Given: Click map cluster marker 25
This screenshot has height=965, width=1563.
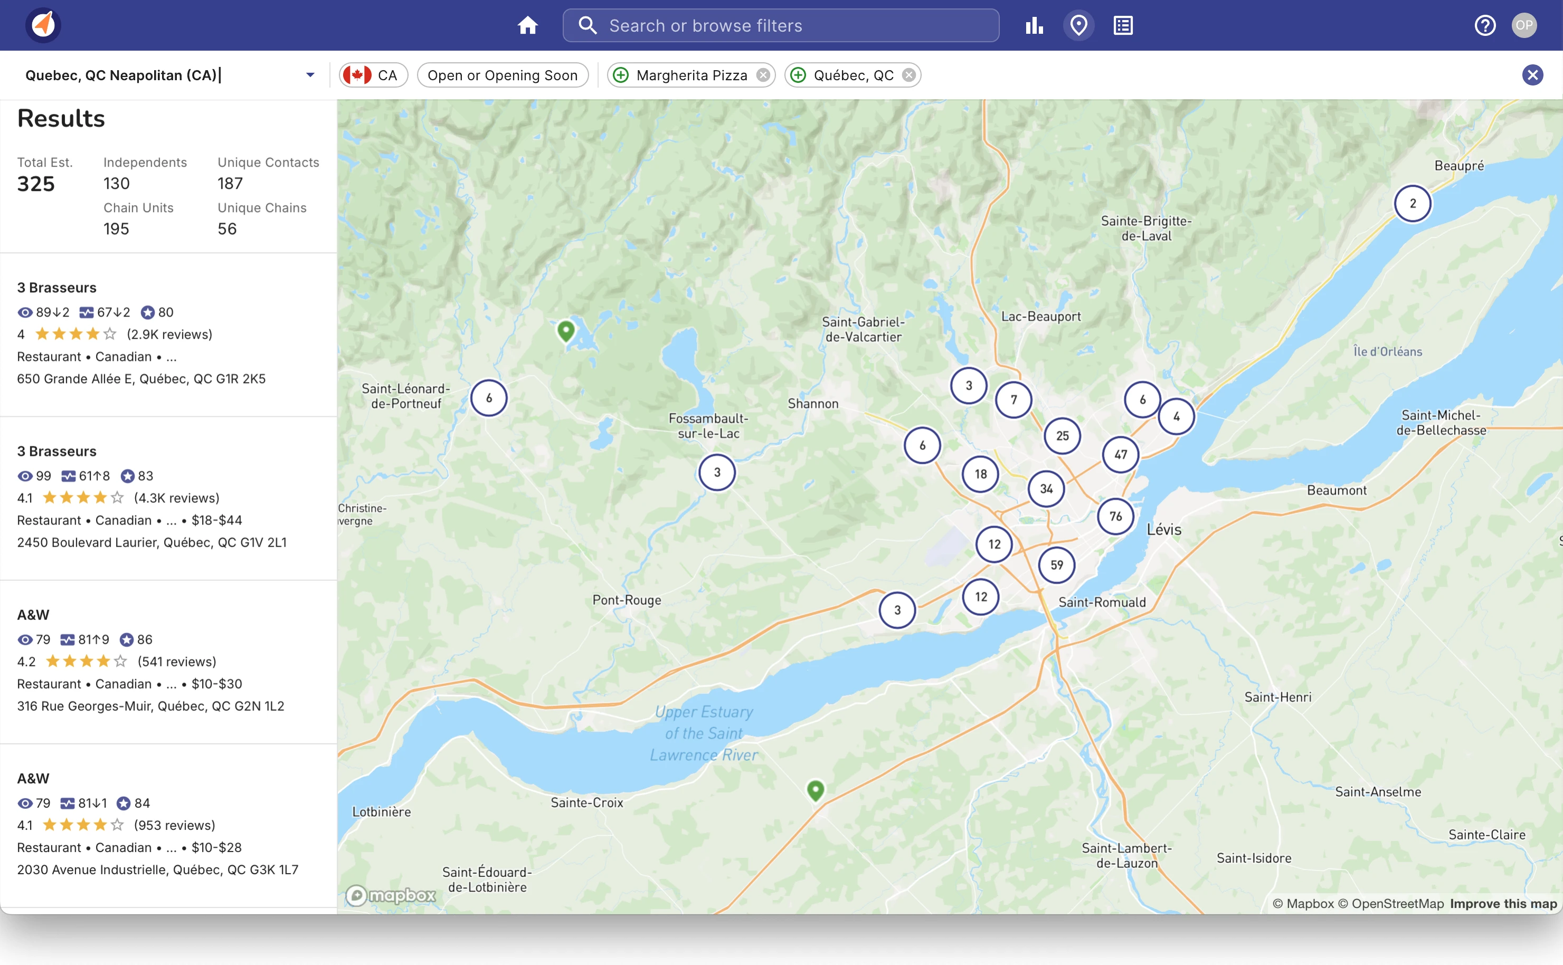Looking at the screenshot, I should pyautogui.click(x=1062, y=436).
